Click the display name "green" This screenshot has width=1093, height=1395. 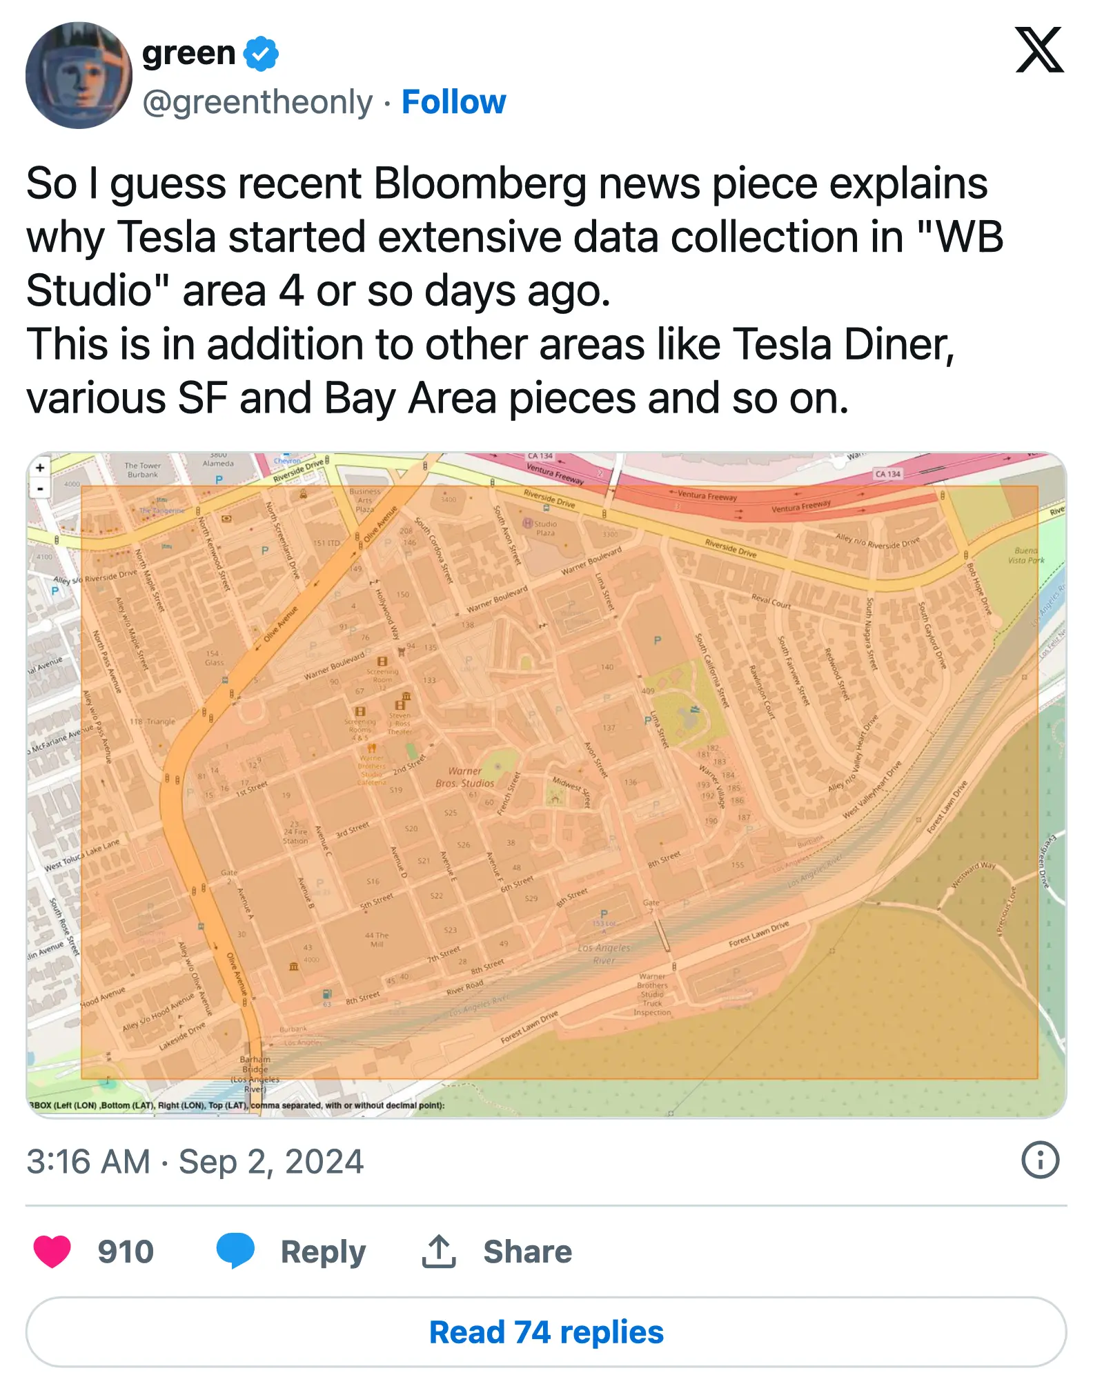pos(188,53)
